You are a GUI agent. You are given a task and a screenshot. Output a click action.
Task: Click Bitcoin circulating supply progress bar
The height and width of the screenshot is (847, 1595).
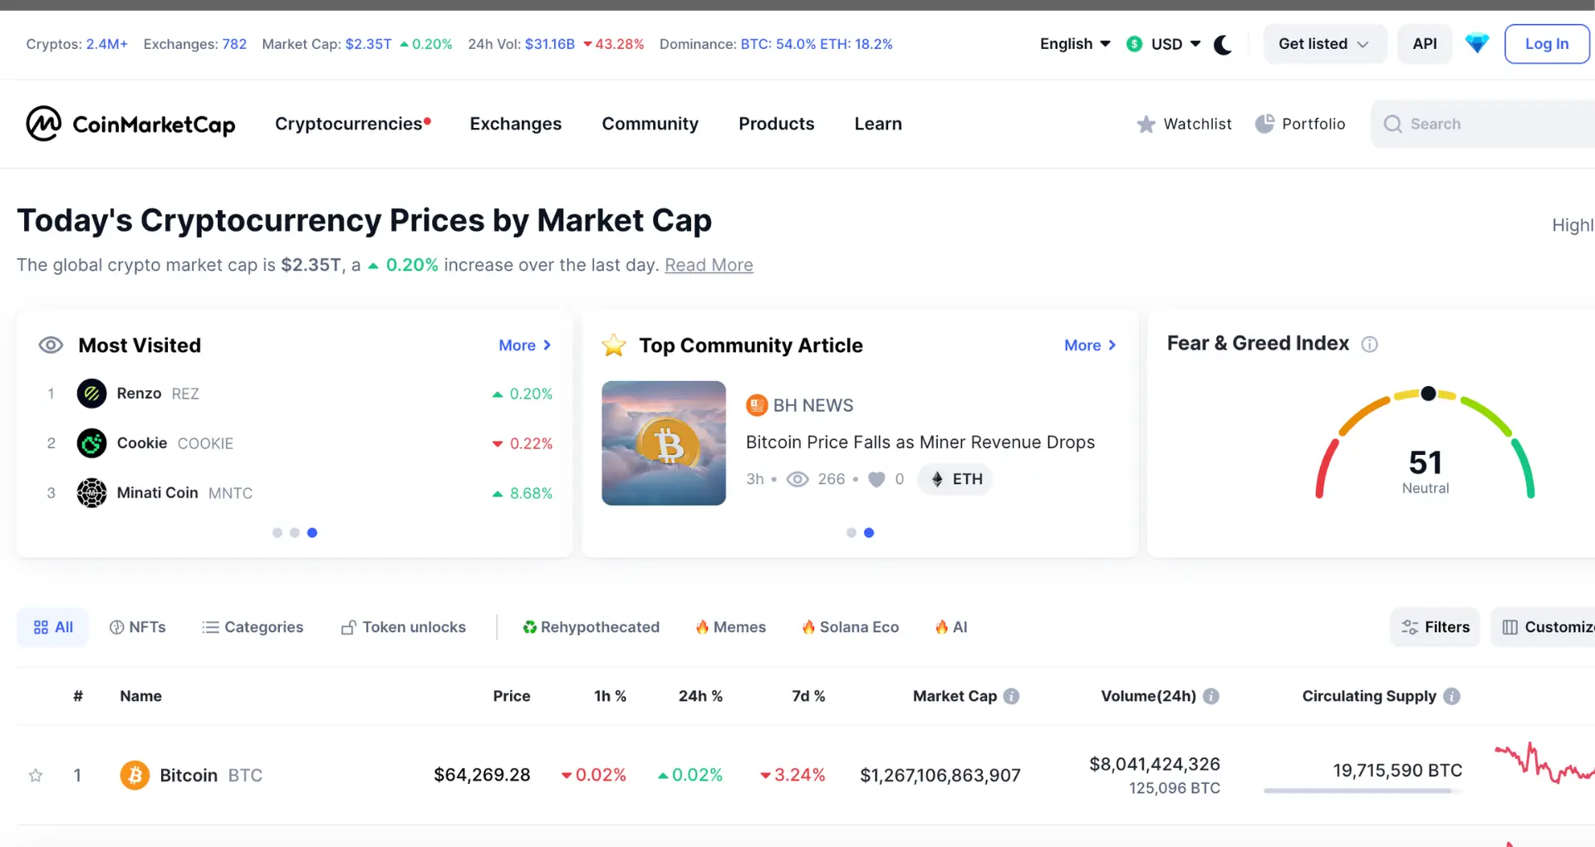tap(1362, 791)
